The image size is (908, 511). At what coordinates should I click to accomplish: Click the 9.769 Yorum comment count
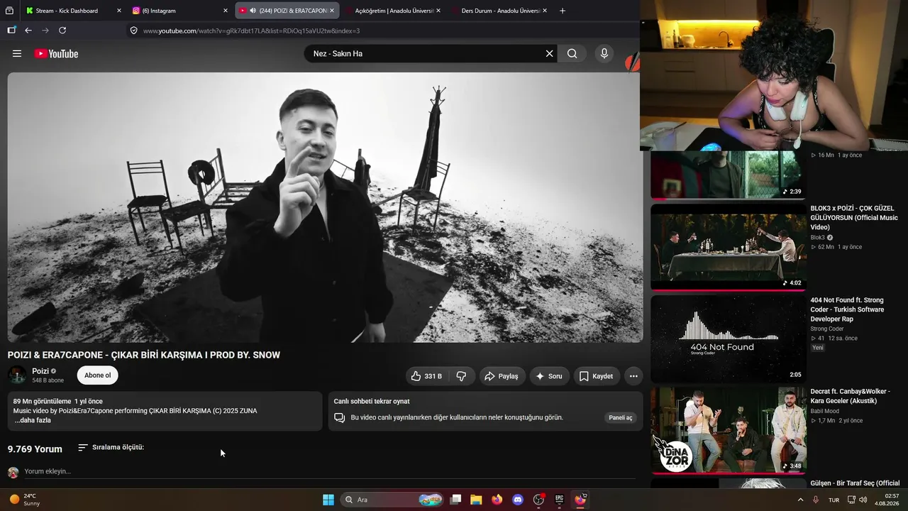(35, 449)
